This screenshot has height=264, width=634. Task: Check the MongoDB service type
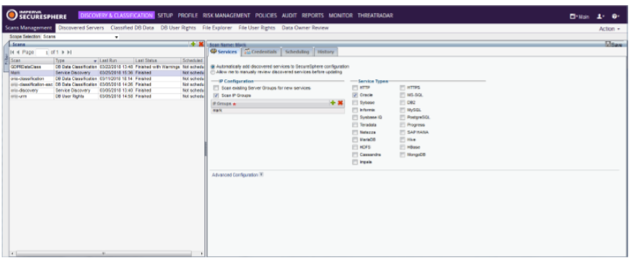pos(402,154)
